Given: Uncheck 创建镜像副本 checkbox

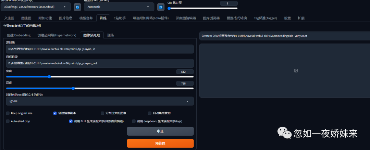Looking at the screenshot, I should (55, 113).
